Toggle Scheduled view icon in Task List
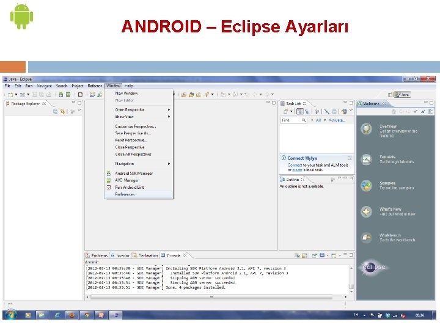The image size is (440, 330). pos(307,111)
